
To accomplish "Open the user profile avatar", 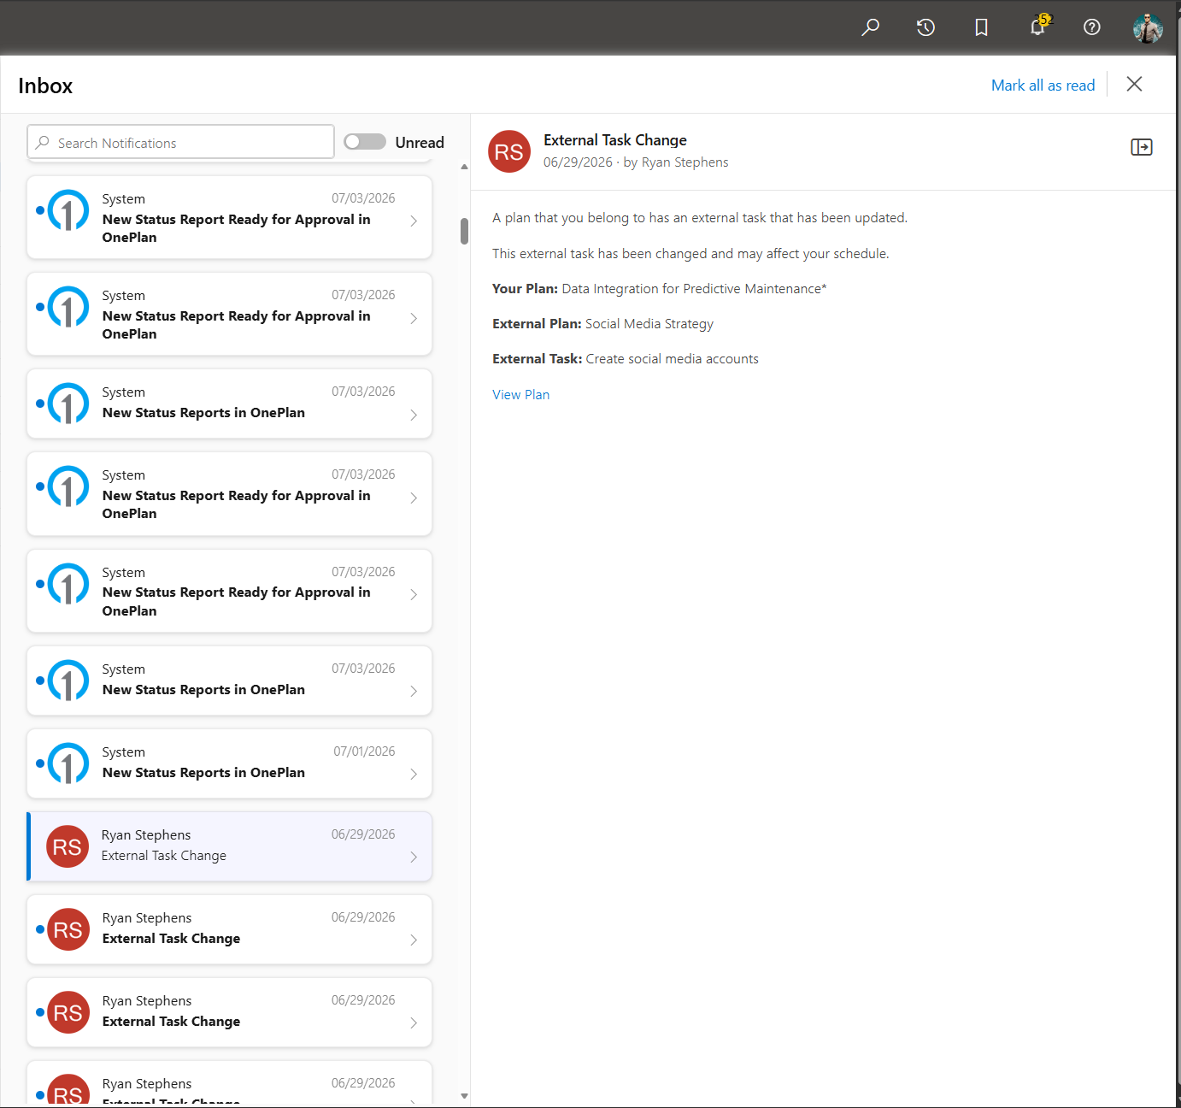I will point(1148,27).
